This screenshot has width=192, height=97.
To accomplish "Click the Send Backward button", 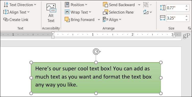I will 119,5.
